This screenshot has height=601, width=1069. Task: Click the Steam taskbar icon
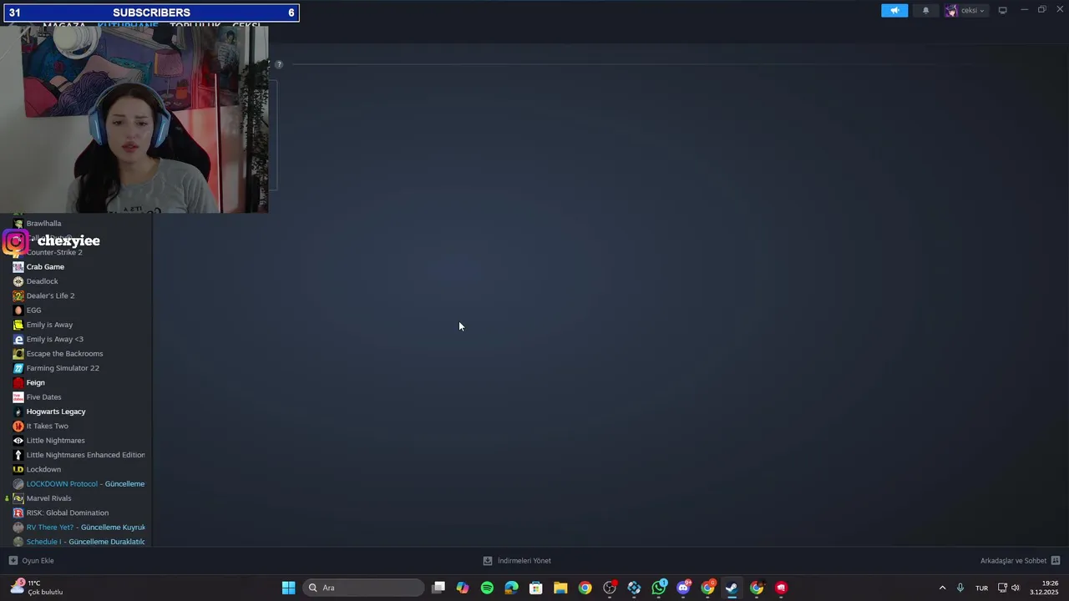pos(732,588)
